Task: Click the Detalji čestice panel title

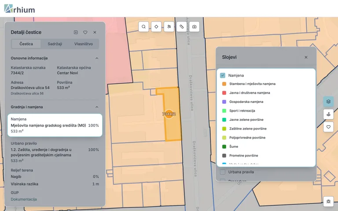Action: click(26, 32)
